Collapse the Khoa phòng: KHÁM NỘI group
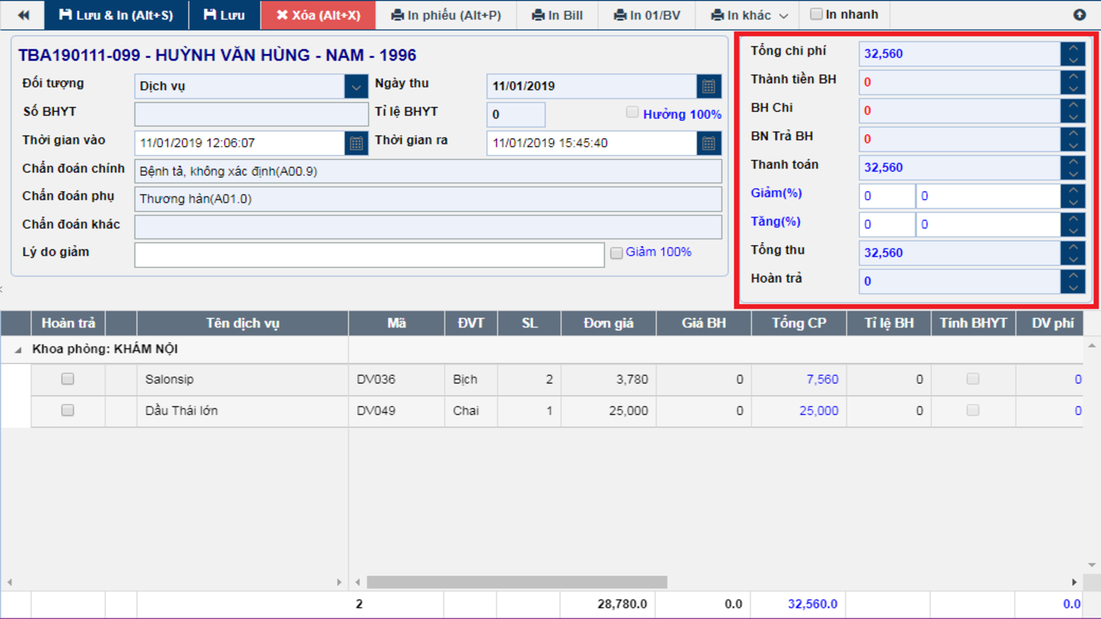Screen dimensions: 1101x619 click(x=18, y=350)
